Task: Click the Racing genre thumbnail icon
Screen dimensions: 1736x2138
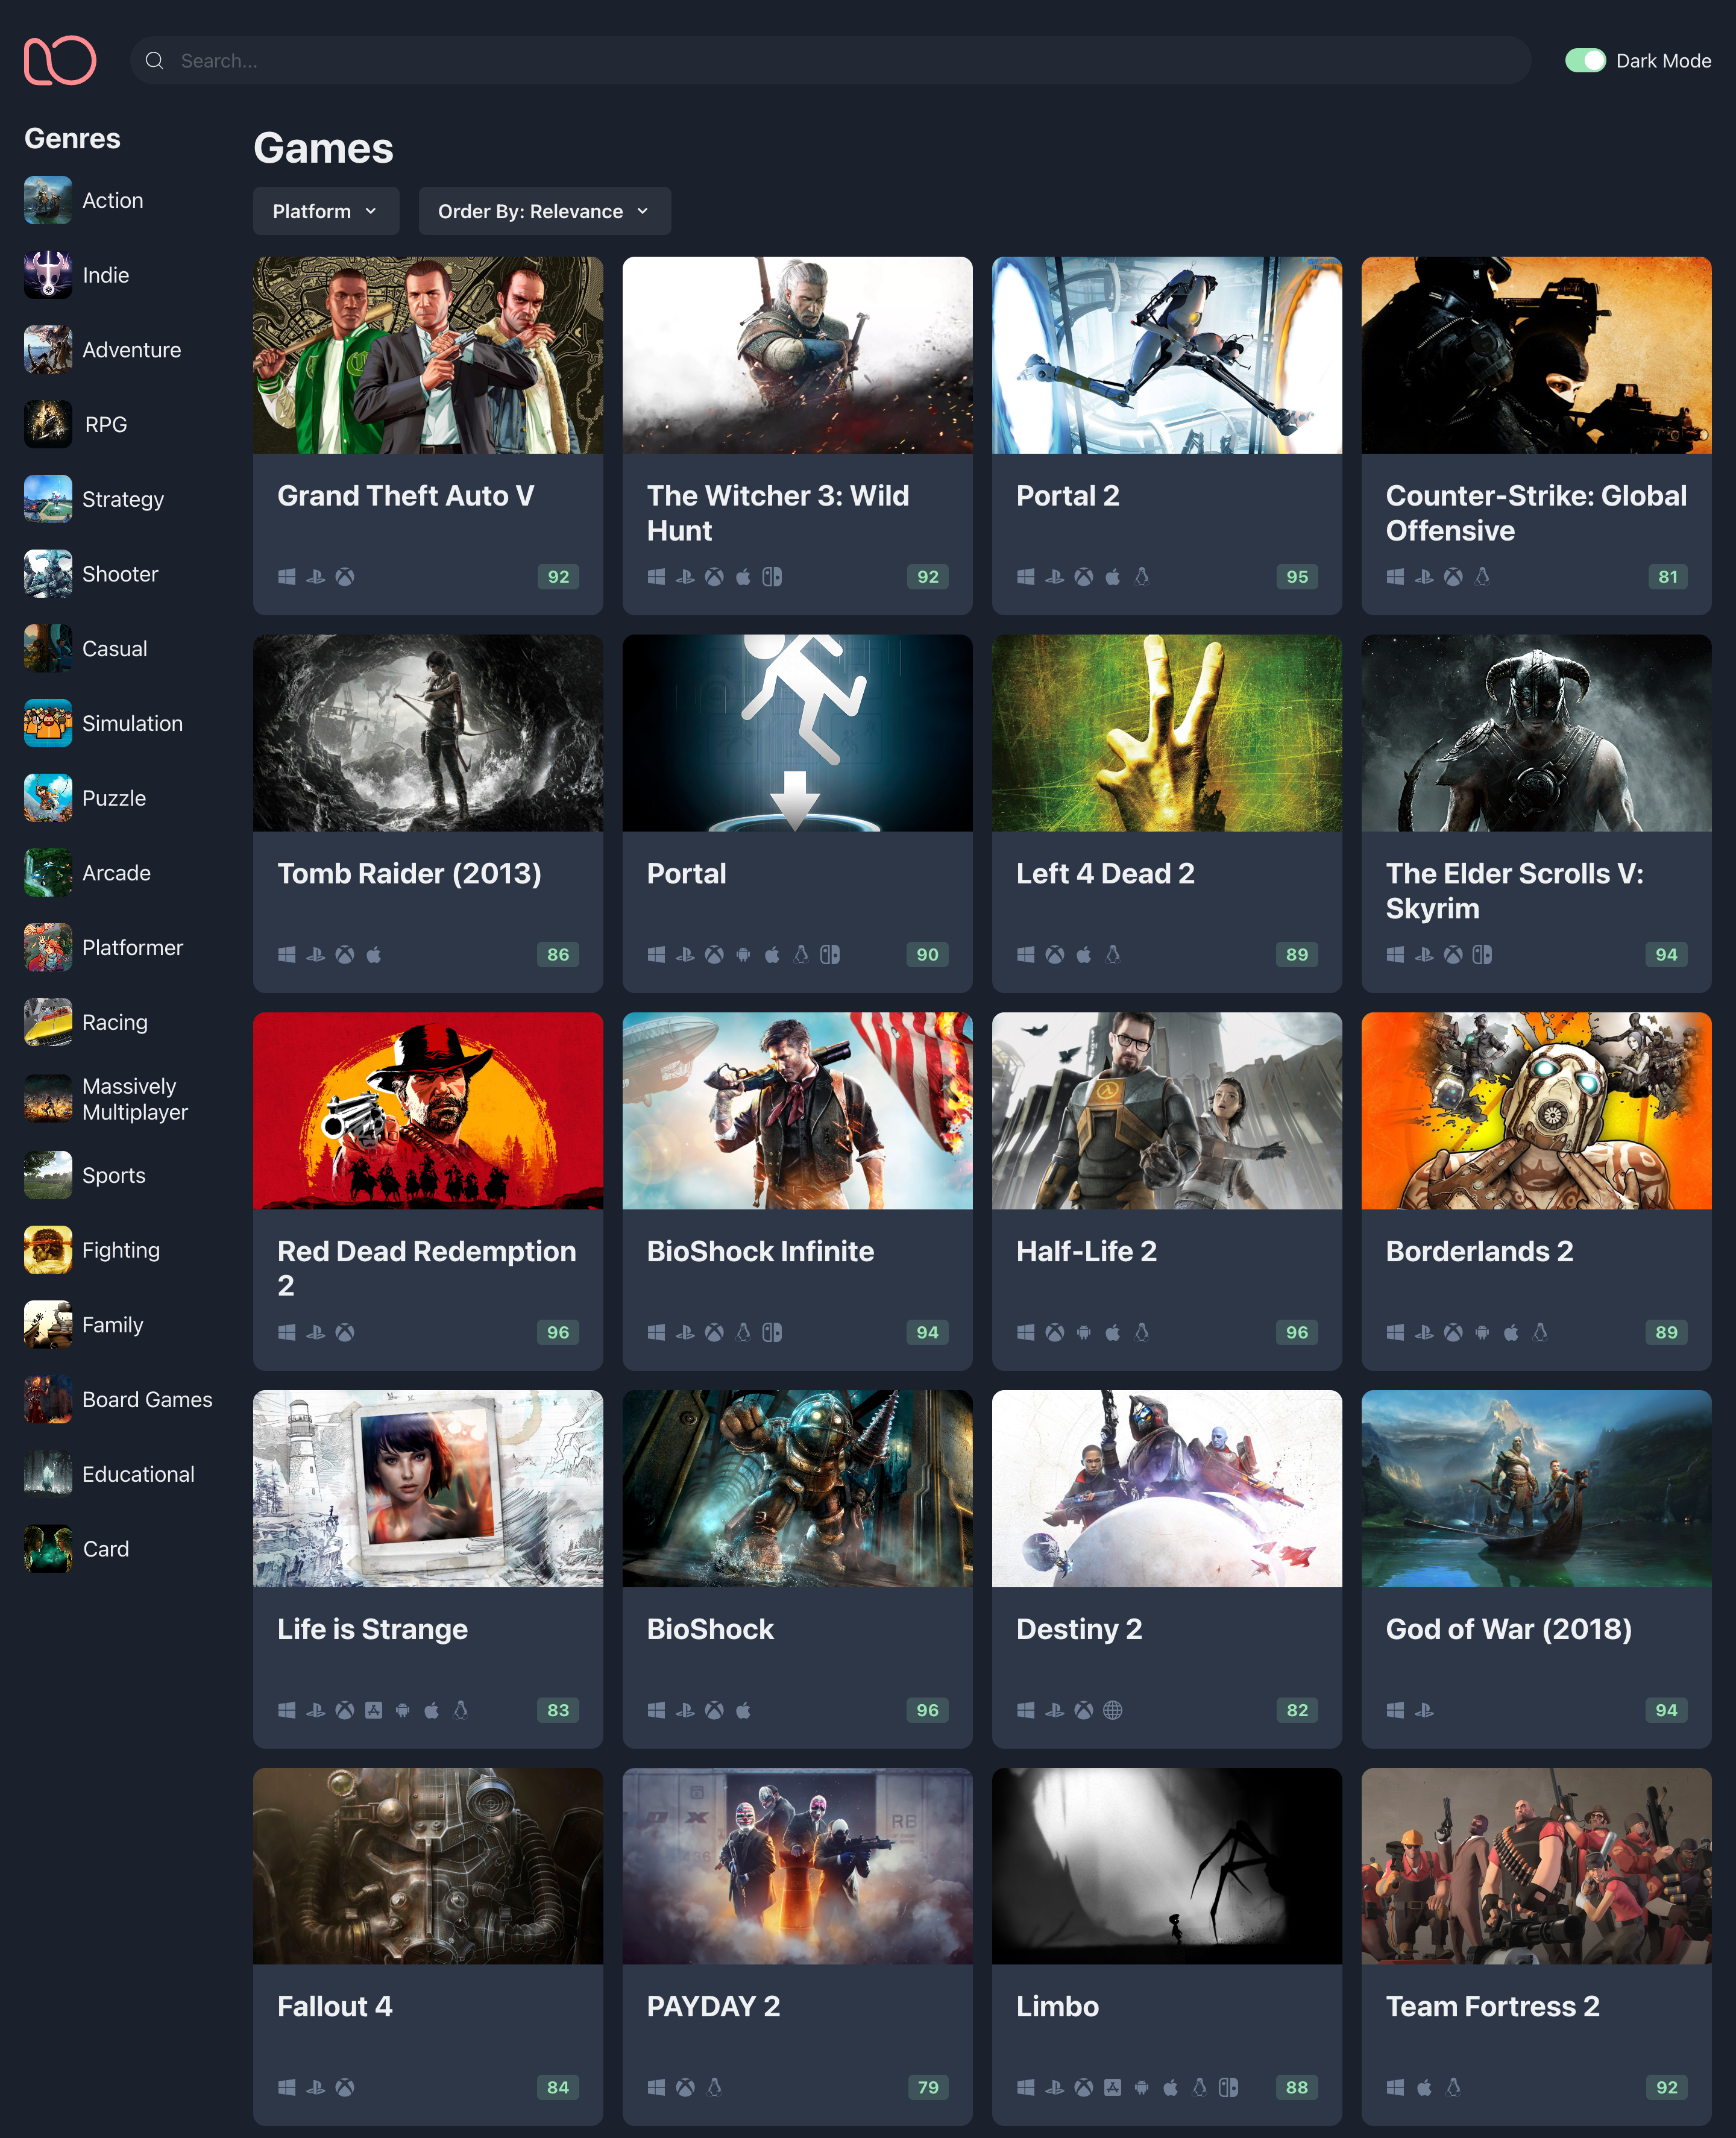Action: 48,1023
